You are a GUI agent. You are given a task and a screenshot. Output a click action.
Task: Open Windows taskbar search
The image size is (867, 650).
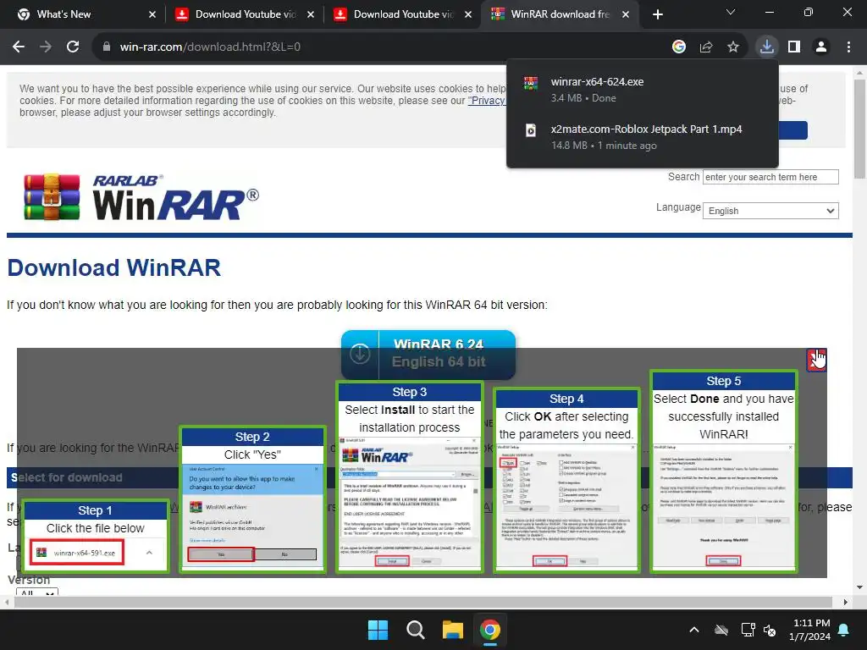click(x=415, y=630)
